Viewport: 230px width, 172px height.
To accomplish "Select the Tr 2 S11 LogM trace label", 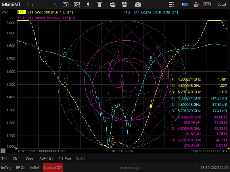I will (x=151, y=12).
